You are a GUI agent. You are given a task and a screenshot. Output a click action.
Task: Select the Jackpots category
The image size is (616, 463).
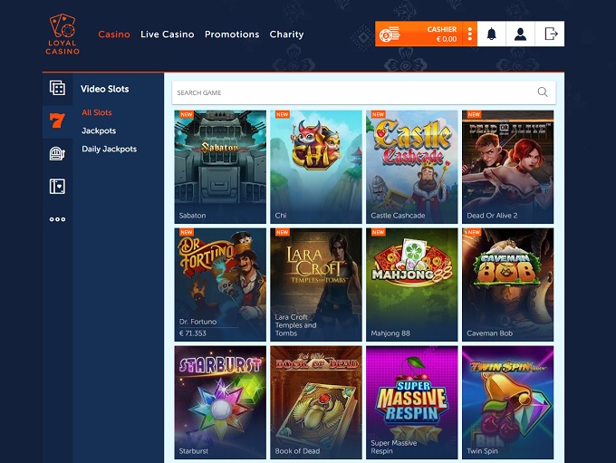(x=99, y=131)
